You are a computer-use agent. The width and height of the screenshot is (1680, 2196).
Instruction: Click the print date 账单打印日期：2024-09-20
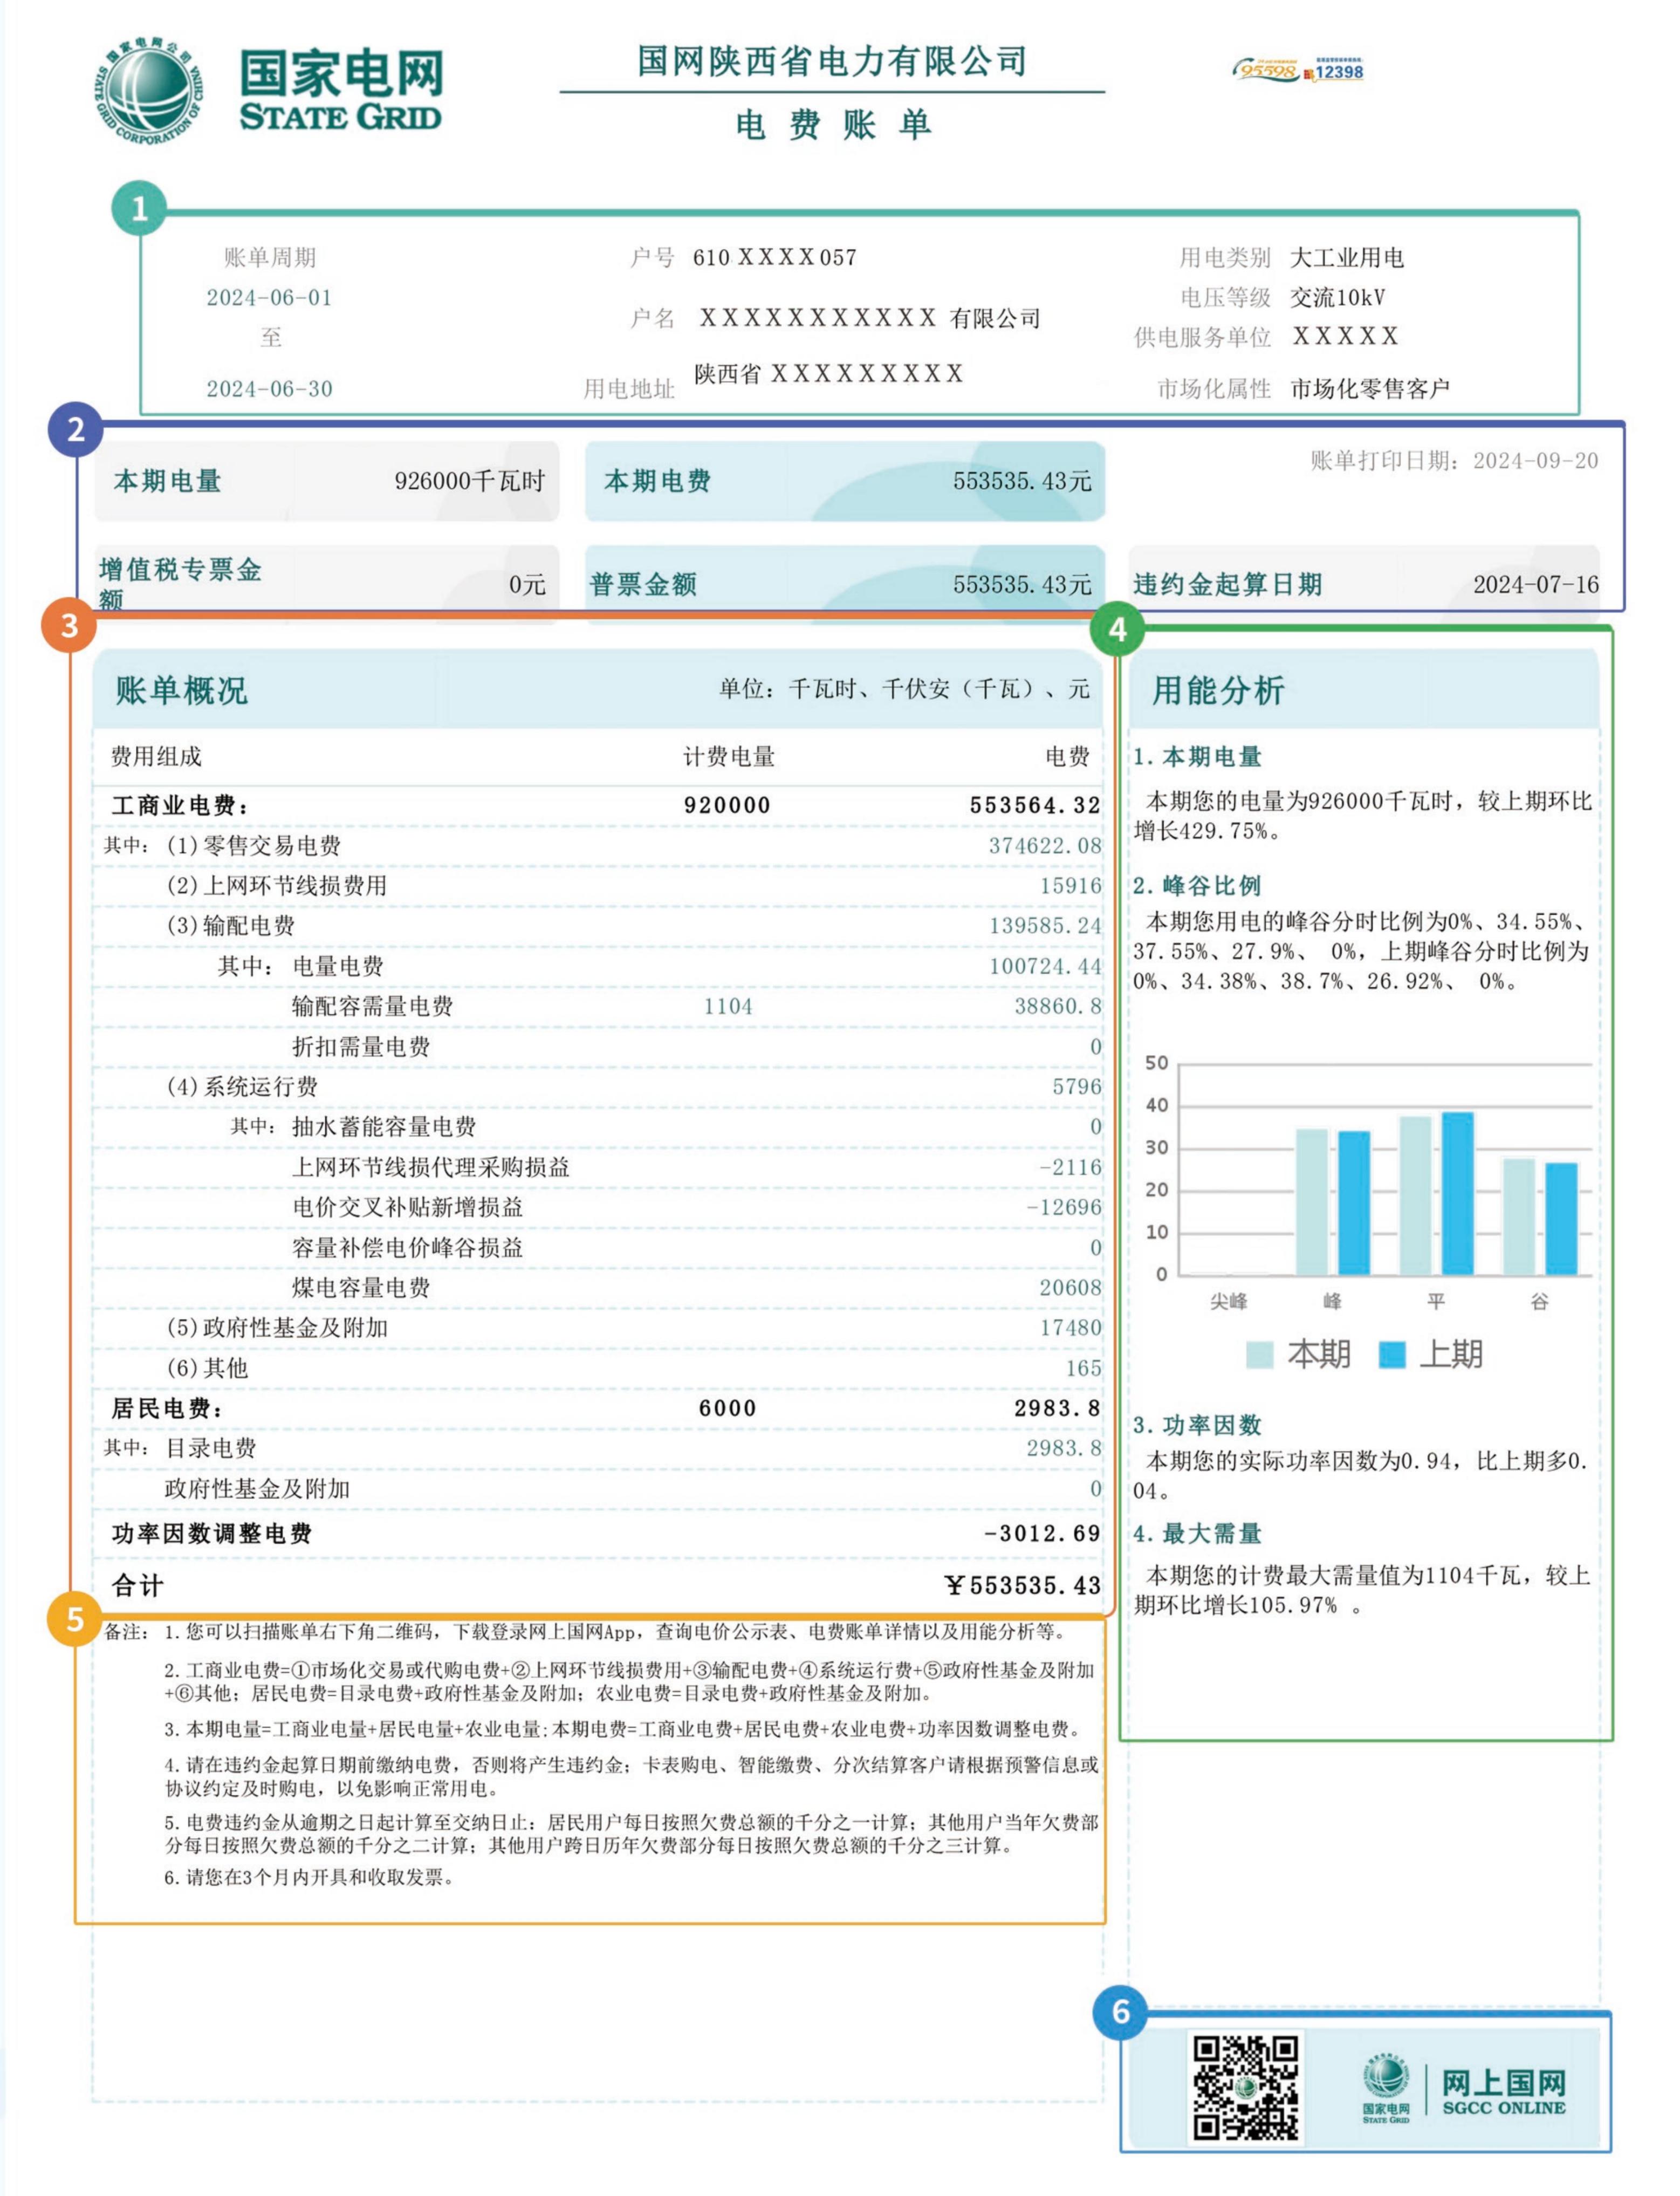click(x=1454, y=460)
